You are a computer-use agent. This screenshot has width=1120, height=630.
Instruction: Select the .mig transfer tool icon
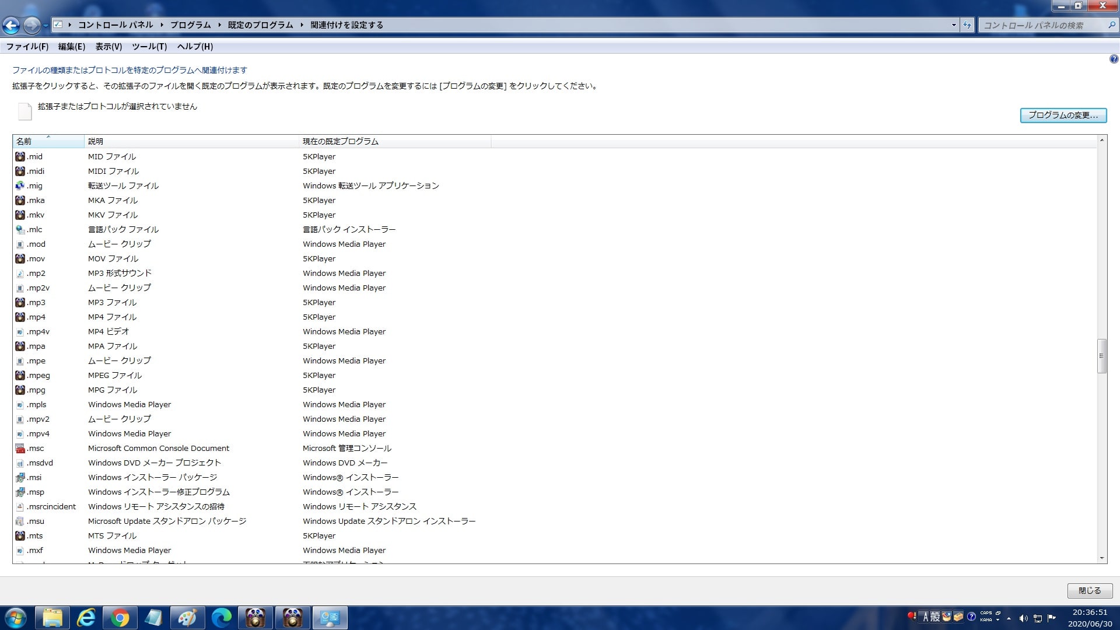coord(20,185)
